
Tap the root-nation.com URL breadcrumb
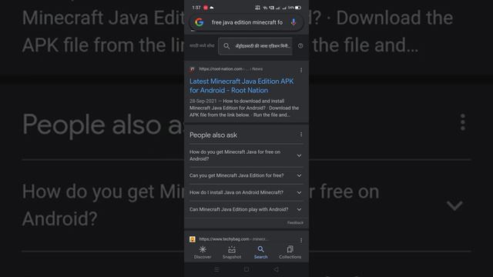click(x=231, y=69)
